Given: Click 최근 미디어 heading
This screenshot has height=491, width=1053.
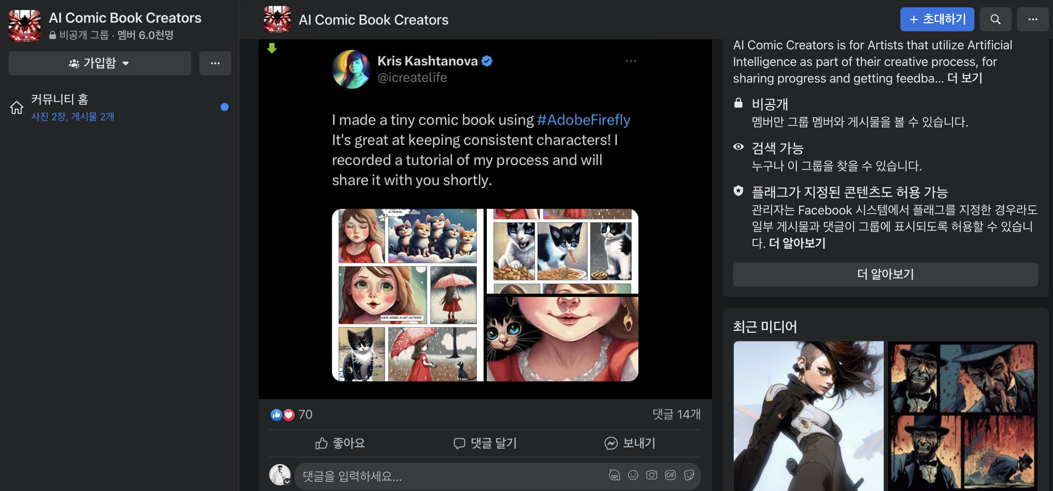Looking at the screenshot, I should pos(765,327).
